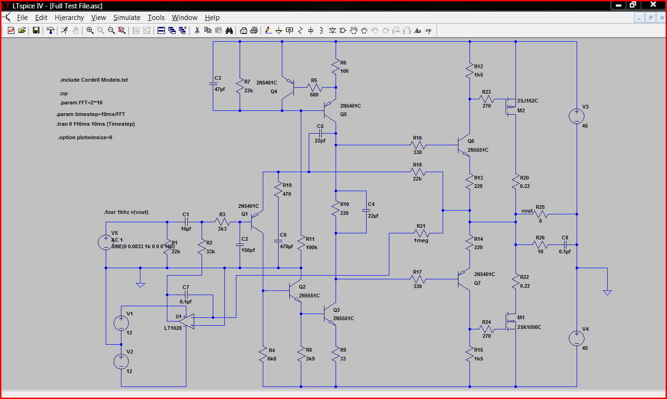
Task: Open Print Setup icon
Action: click(254, 31)
